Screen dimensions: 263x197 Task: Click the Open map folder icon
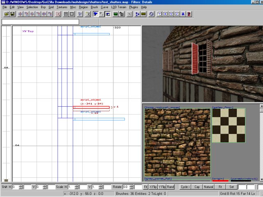[7, 14]
